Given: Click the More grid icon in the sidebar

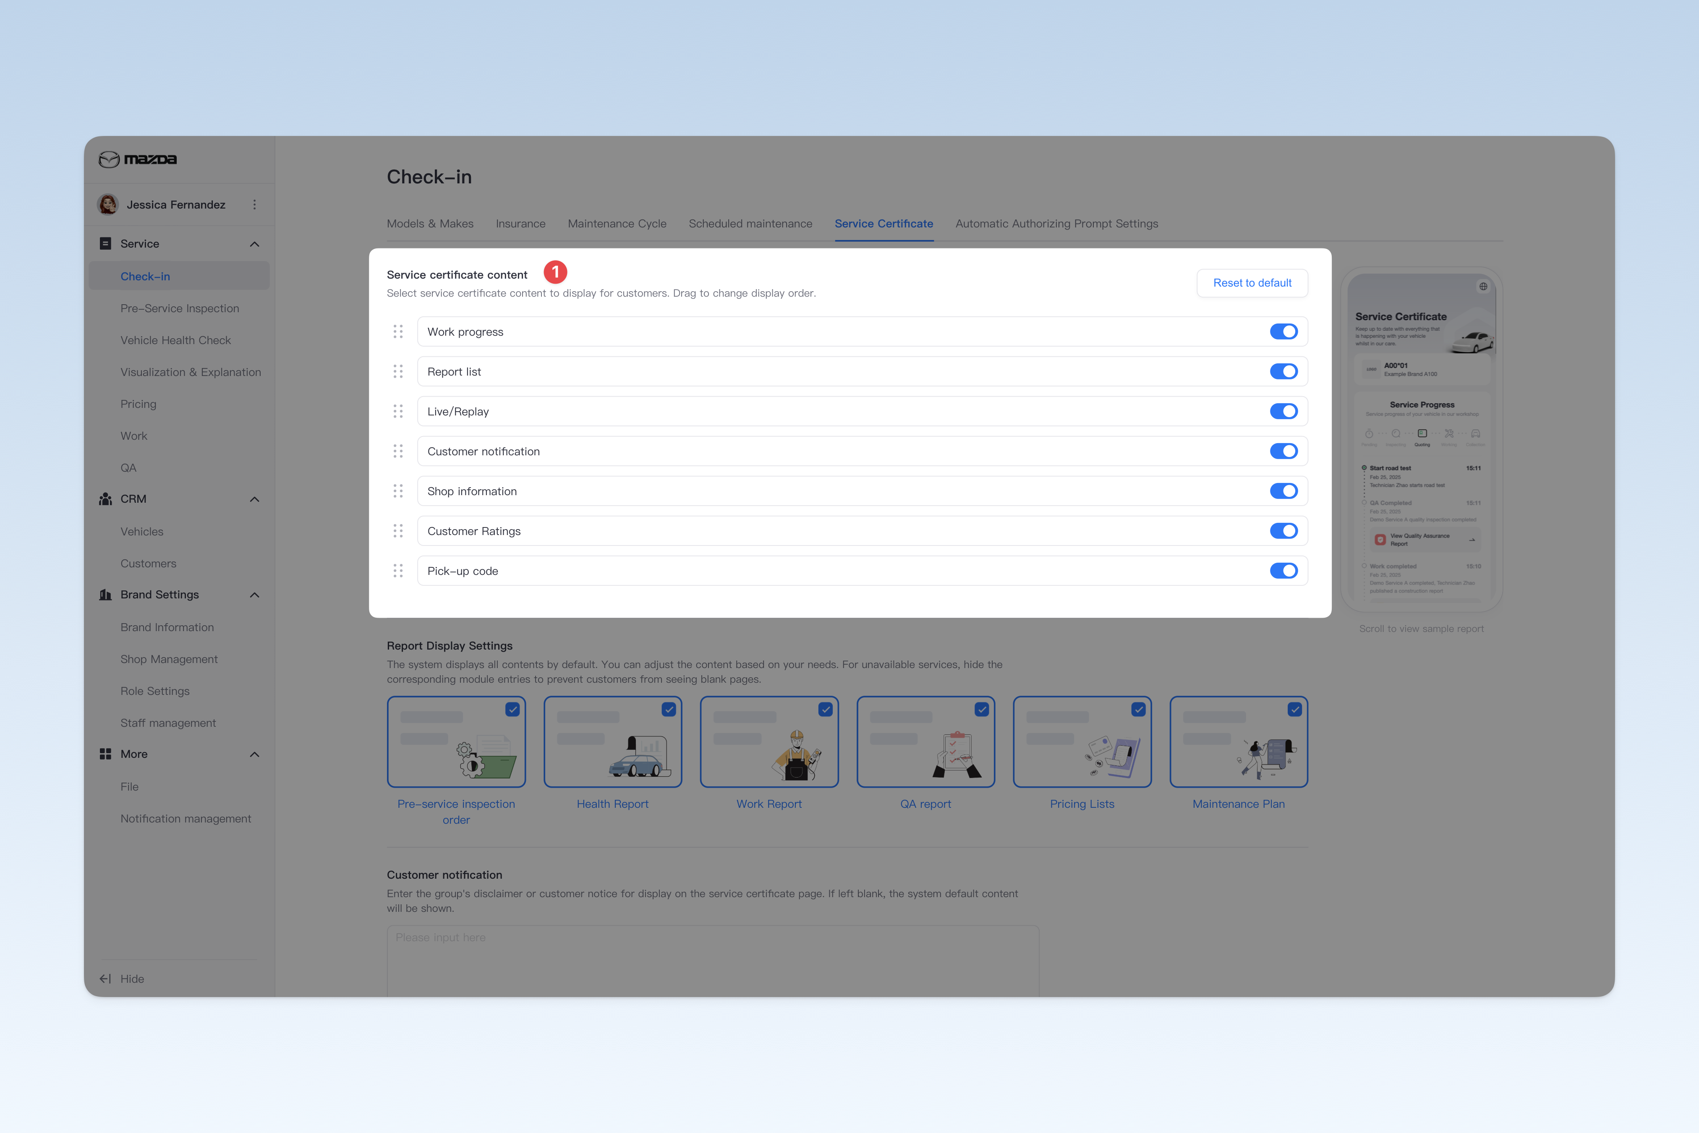Looking at the screenshot, I should [105, 754].
